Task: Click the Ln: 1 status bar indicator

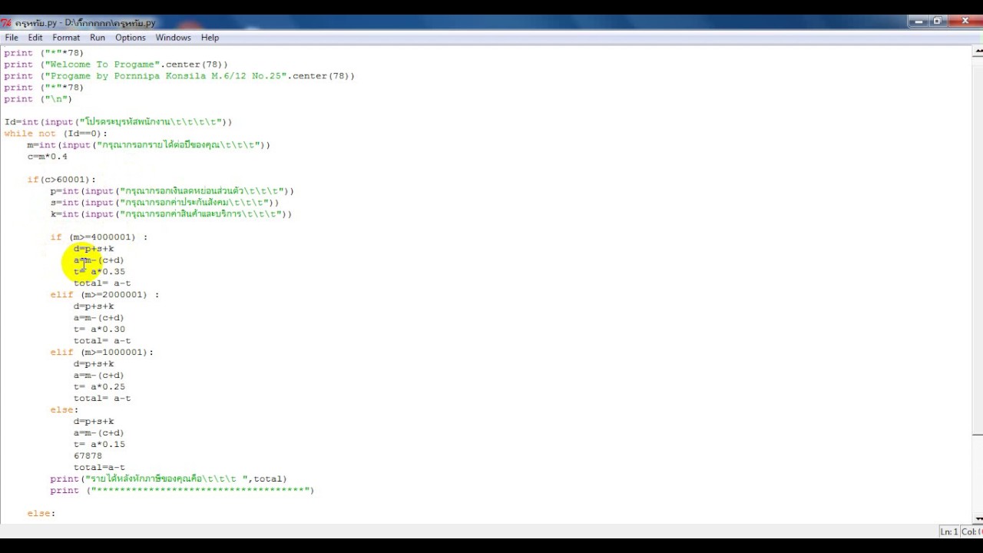Action: pos(949,531)
